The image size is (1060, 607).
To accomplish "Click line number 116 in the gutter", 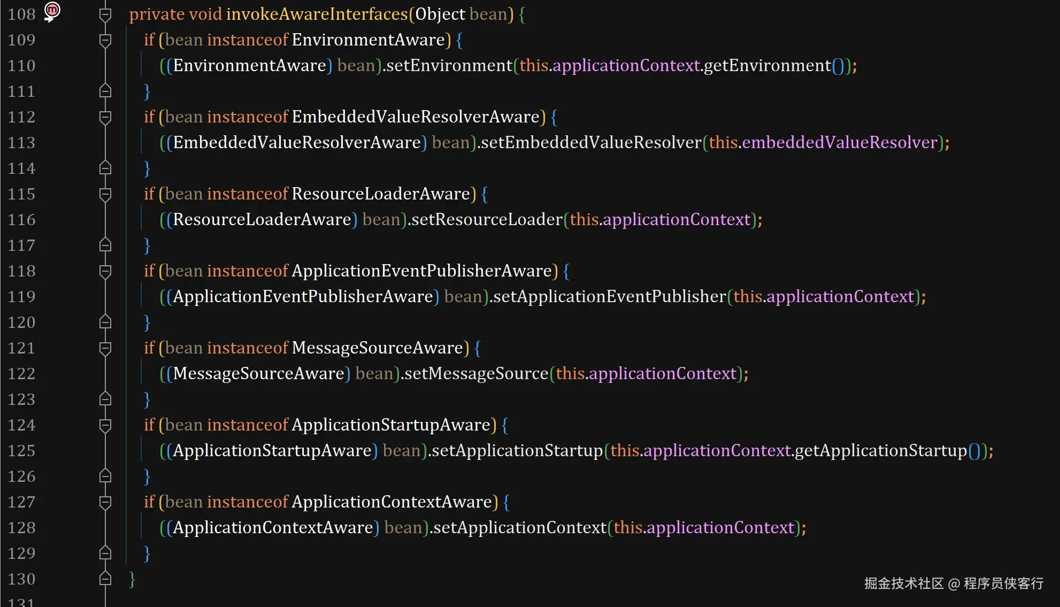I will click(21, 220).
